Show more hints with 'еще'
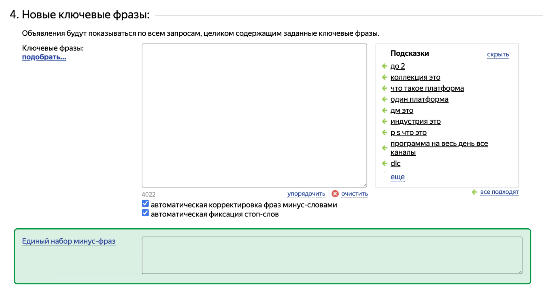 click(x=397, y=177)
